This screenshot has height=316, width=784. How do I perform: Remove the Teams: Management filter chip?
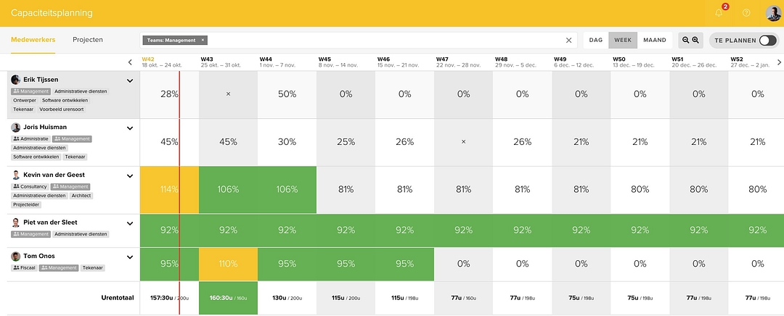click(203, 41)
